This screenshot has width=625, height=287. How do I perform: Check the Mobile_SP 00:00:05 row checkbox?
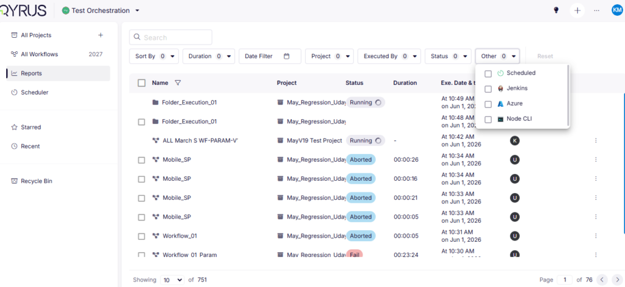pos(142,217)
